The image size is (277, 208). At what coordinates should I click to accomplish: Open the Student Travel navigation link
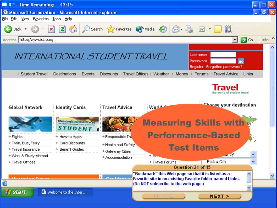coord(34,74)
